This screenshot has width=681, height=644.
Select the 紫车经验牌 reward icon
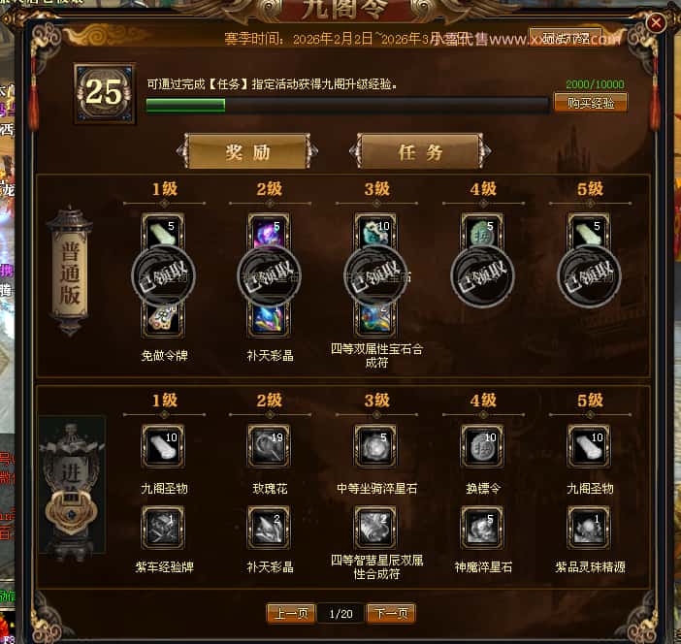pyautogui.click(x=163, y=528)
